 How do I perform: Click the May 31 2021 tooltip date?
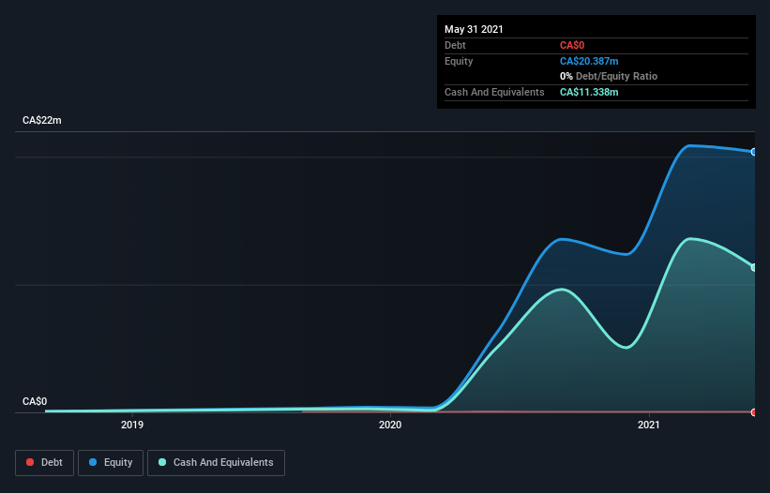(x=474, y=29)
